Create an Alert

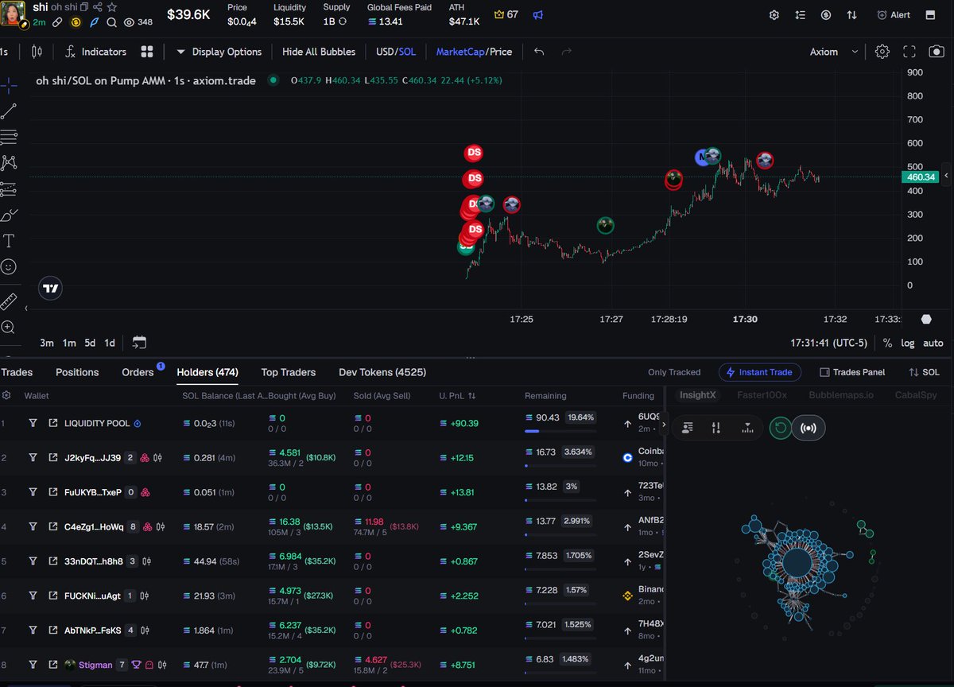click(x=894, y=15)
